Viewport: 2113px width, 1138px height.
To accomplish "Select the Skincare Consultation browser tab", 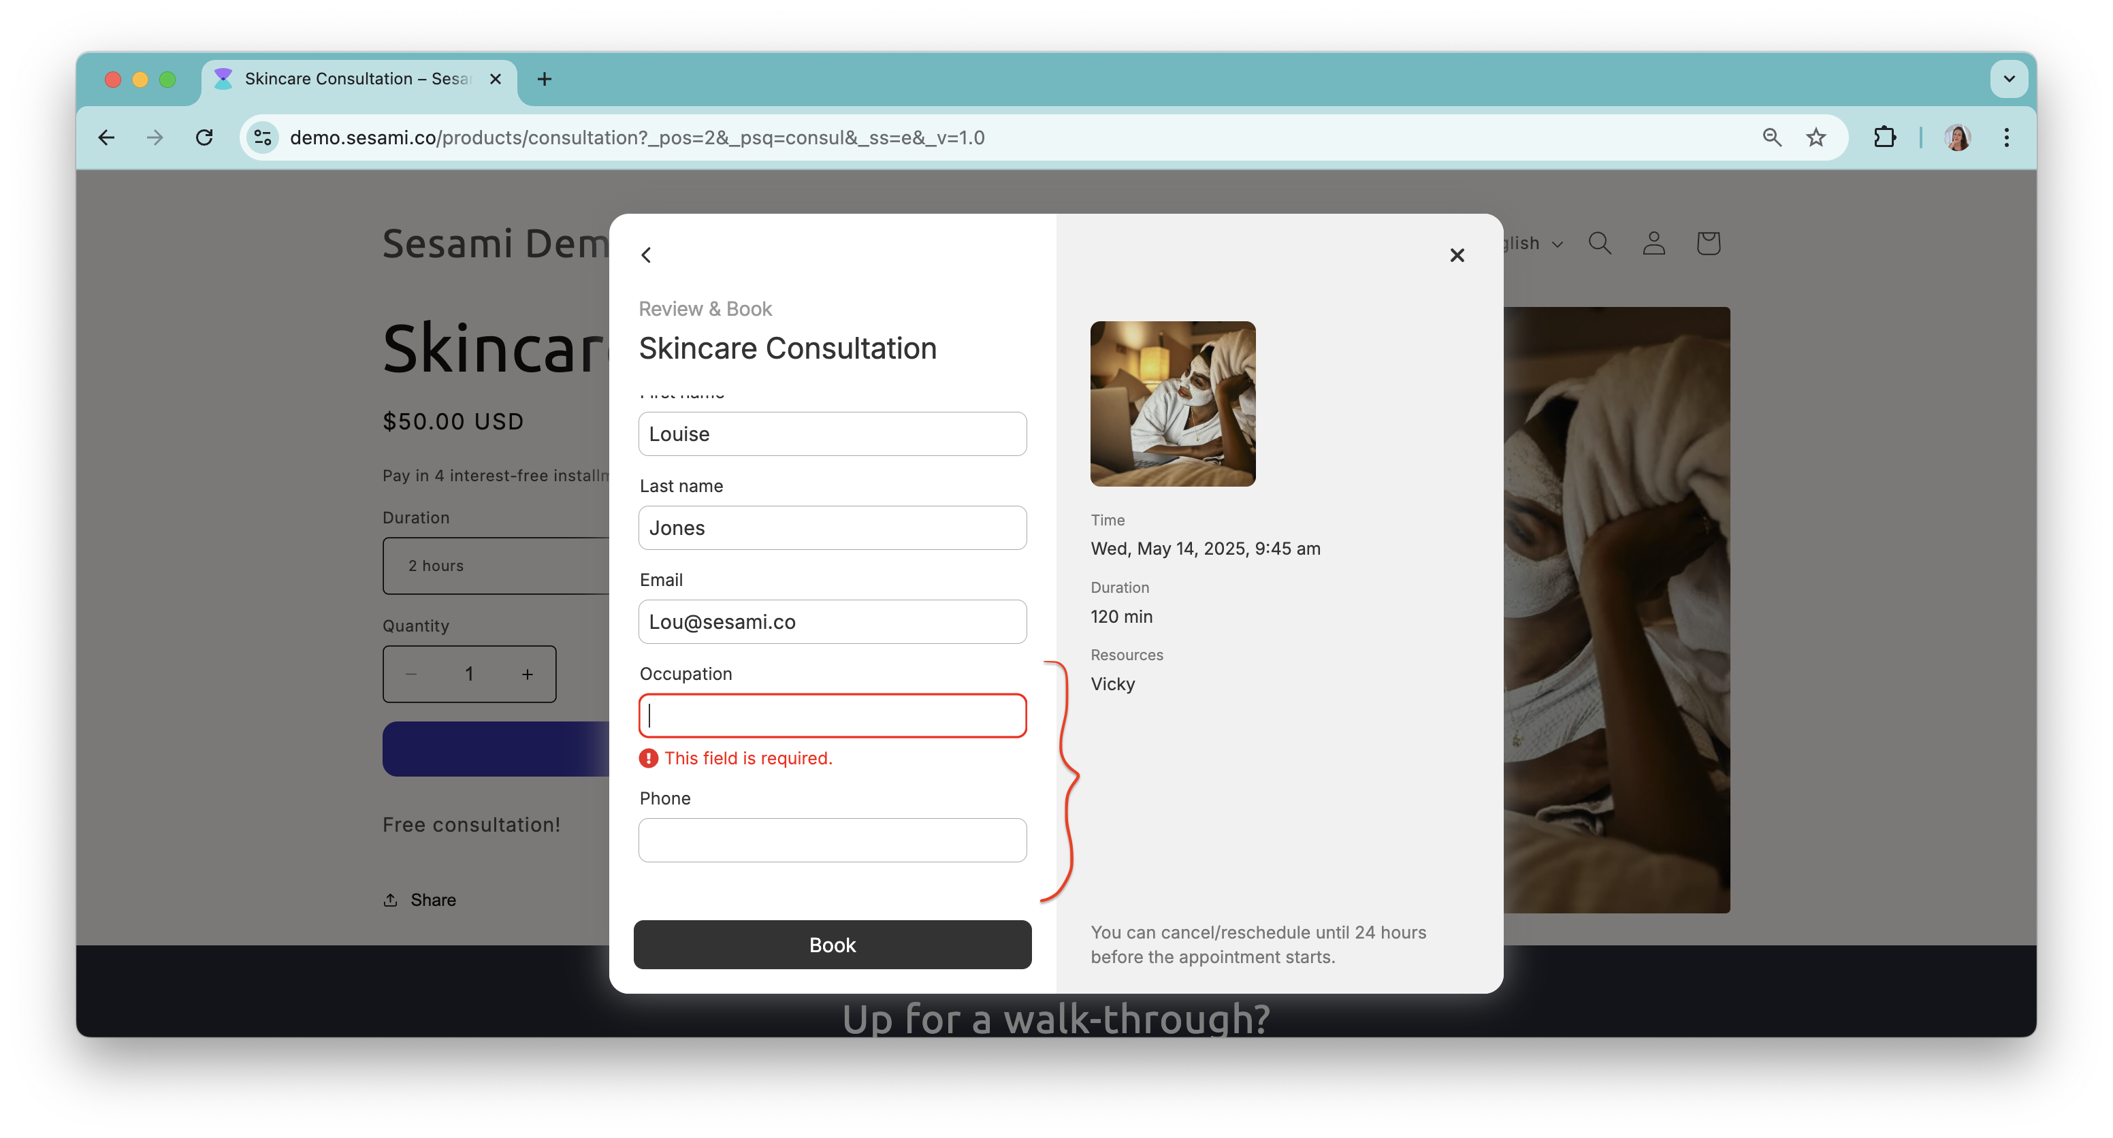I will (359, 80).
